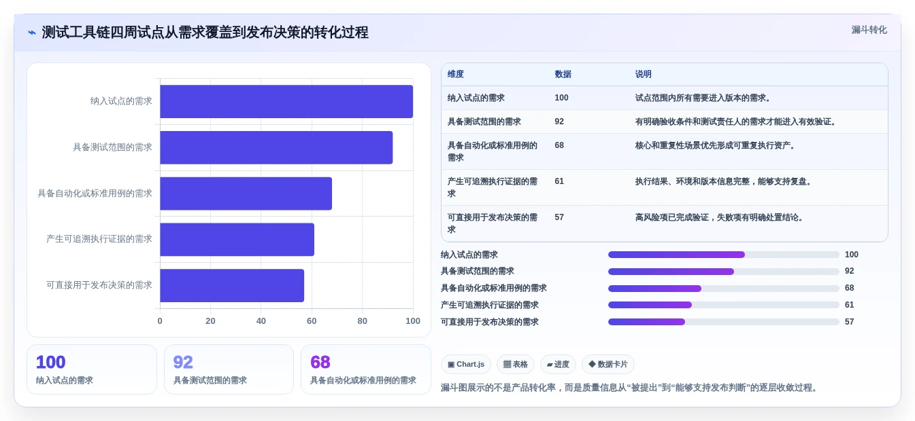Click chart y-axis label 可直接用于发布决策的需求
Image resolution: width=915 pixels, height=421 pixels.
pos(99,285)
